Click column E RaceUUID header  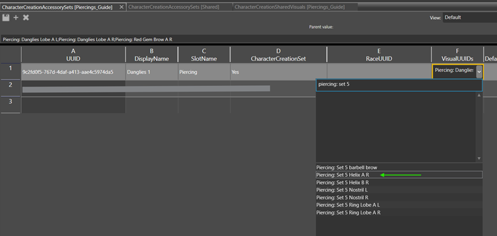click(x=379, y=55)
